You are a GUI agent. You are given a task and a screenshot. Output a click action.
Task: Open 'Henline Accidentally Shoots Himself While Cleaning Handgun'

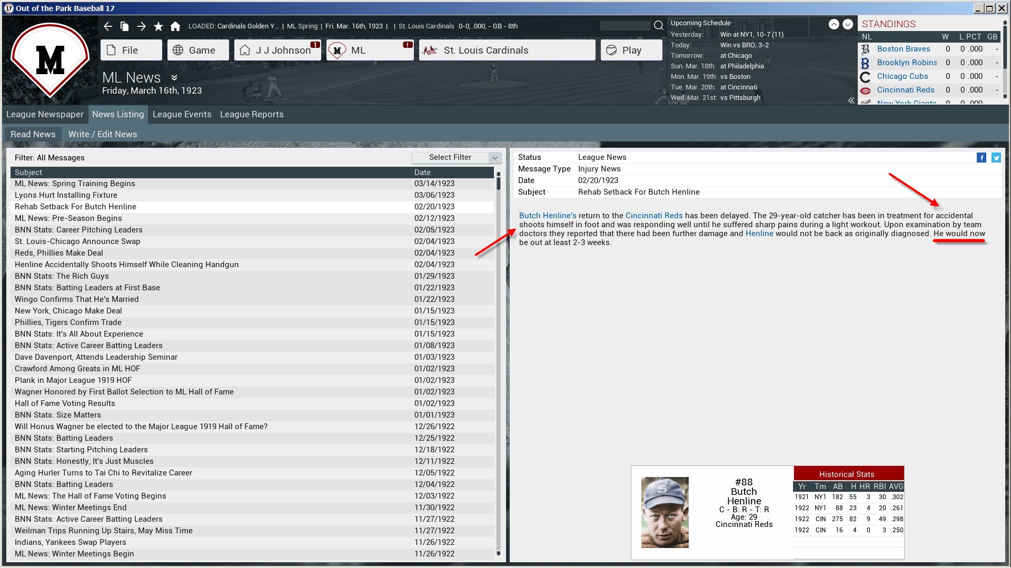pos(252,265)
